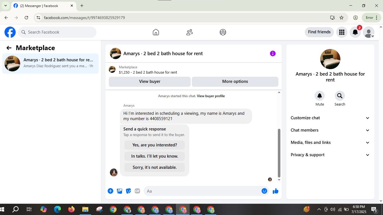
Task: Focus the Search Facebook field
Action: (x=57, y=32)
